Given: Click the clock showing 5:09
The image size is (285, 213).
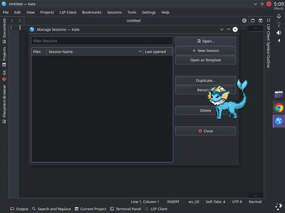Looking at the screenshot, I should coord(279,4).
